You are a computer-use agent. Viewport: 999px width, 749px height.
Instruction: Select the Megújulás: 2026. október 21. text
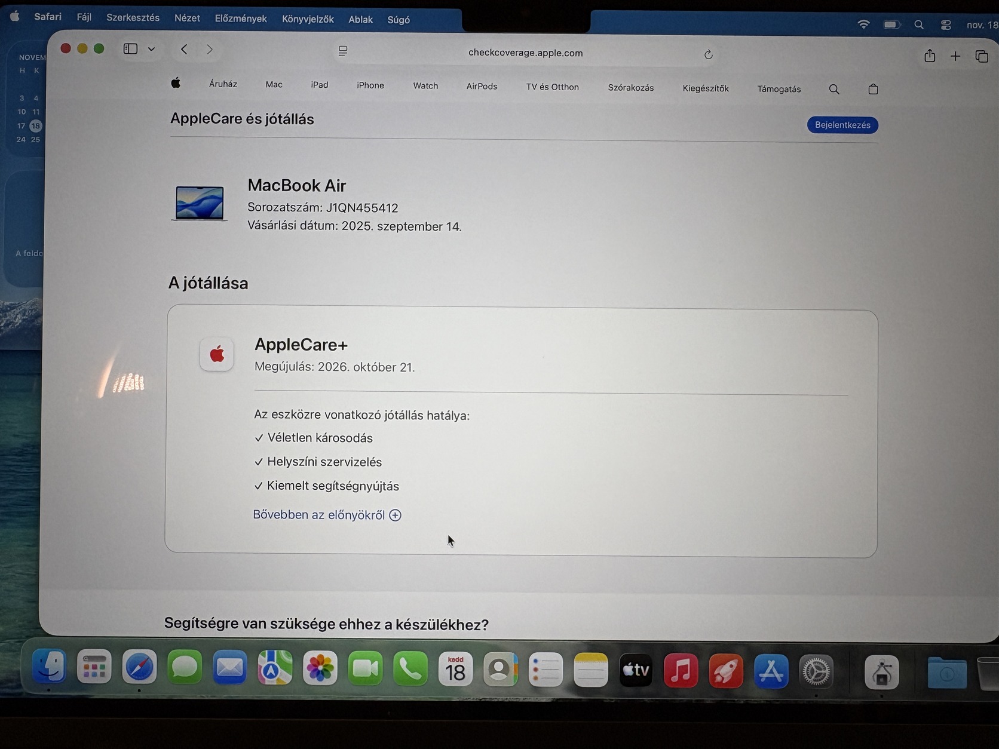[335, 367]
